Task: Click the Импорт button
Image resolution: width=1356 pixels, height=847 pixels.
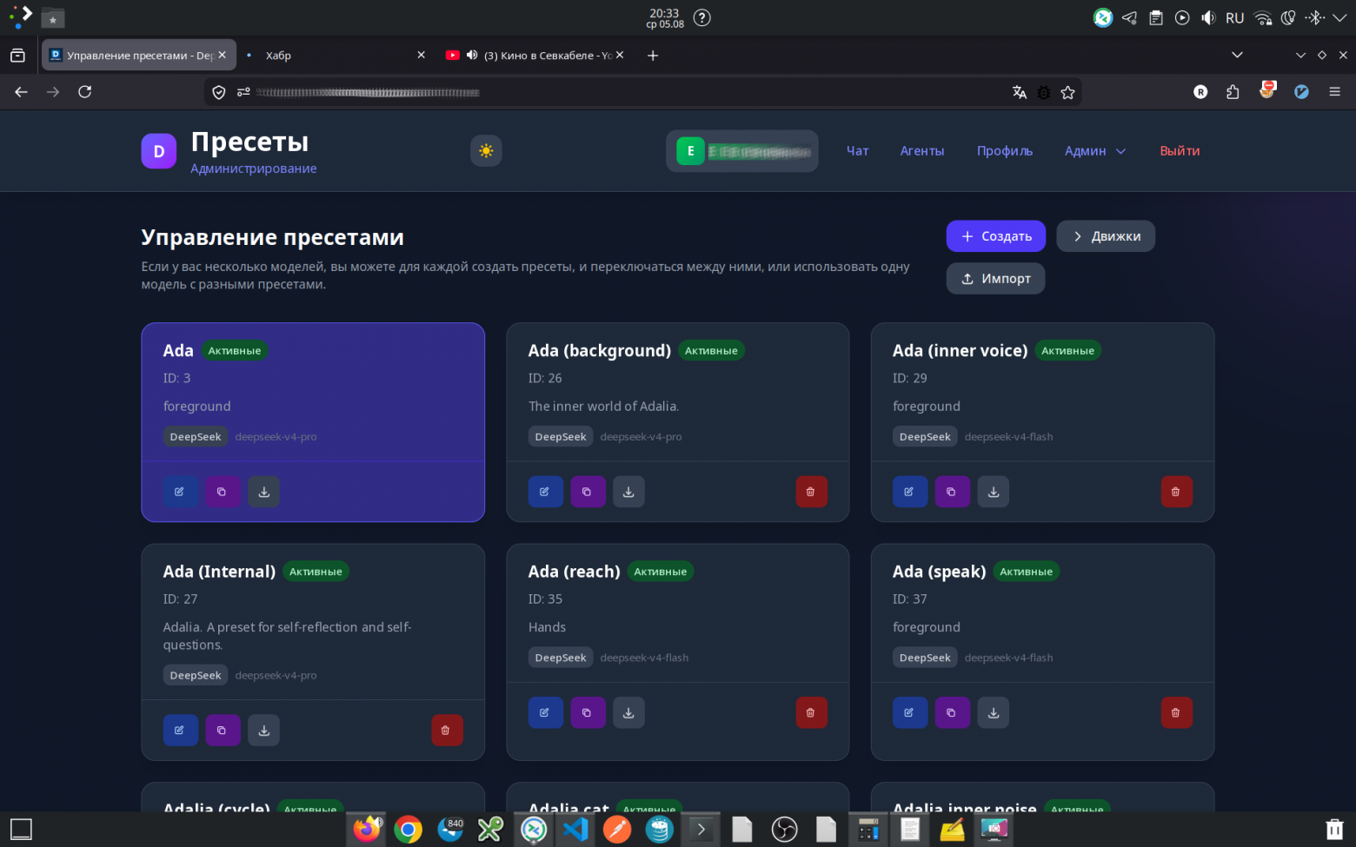Action: 996,279
